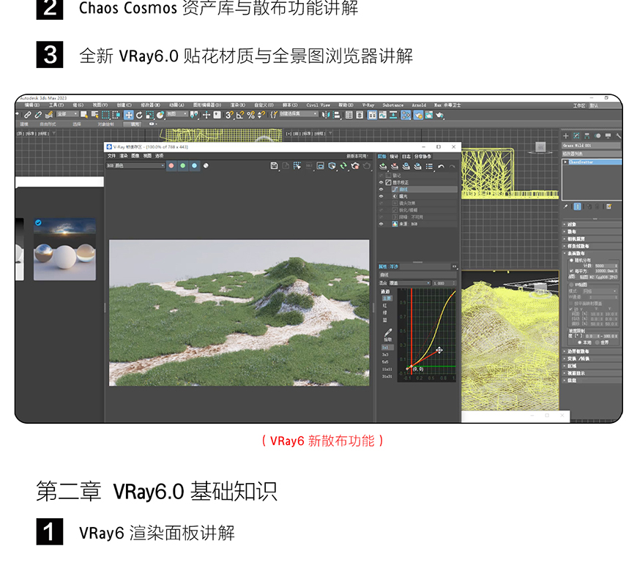Image resolution: width=637 pixels, height=565 pixels.
Task: Click the 修改器列表 modifier list field
Action: pyautogui.click(x=592, y=154)
